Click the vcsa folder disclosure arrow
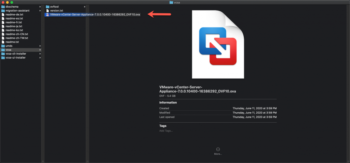The height and width of the screenshot is (163, 350). tap(40, 50)
